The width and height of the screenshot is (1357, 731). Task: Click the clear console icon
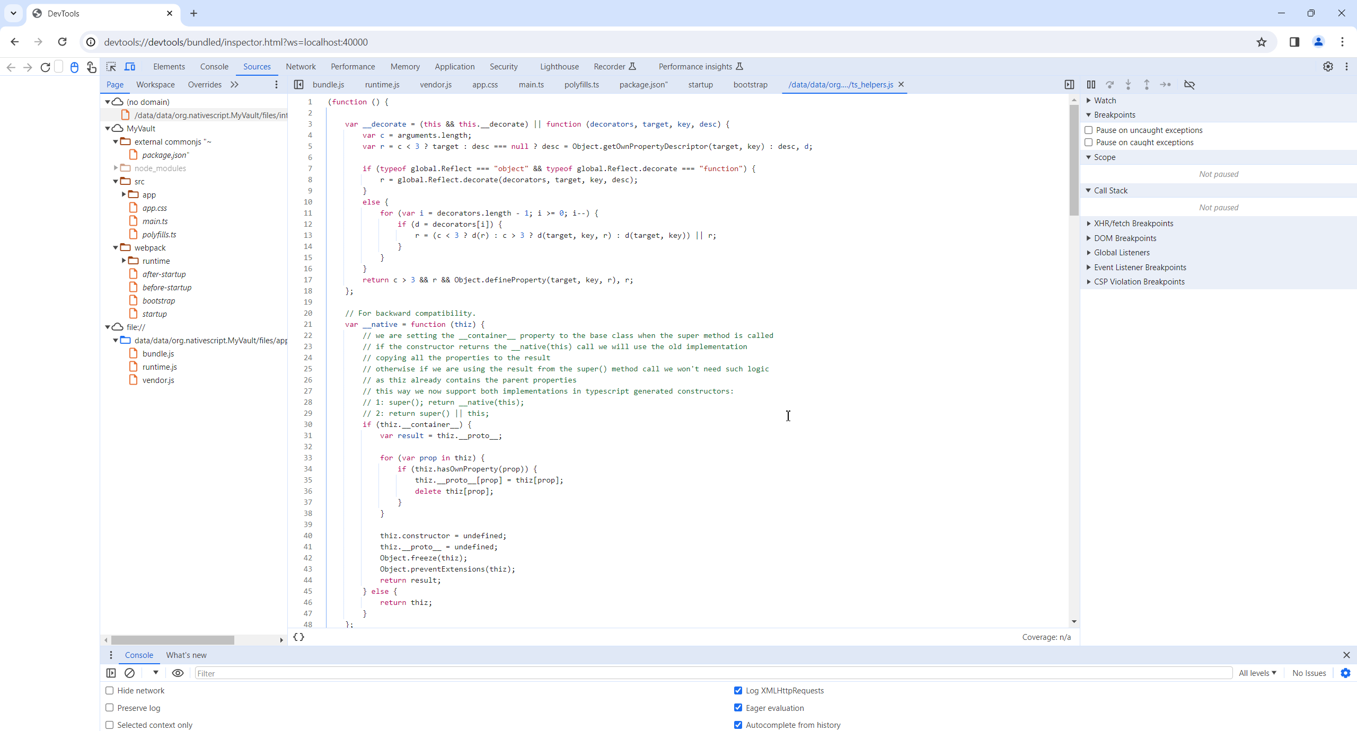(x=130, y=673)
